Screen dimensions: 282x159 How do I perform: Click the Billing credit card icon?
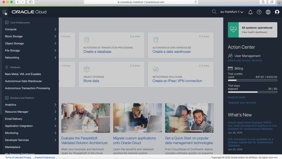click(230, 68)
